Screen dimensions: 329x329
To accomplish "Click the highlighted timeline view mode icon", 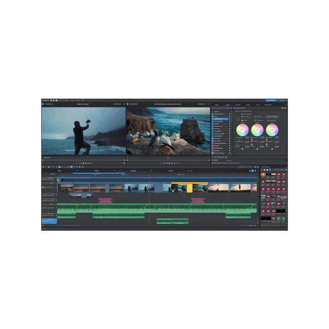I will [x=253, y=171].
